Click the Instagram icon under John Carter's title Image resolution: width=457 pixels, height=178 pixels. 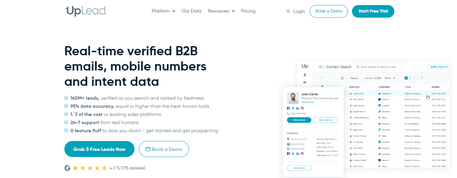(302, 108)
